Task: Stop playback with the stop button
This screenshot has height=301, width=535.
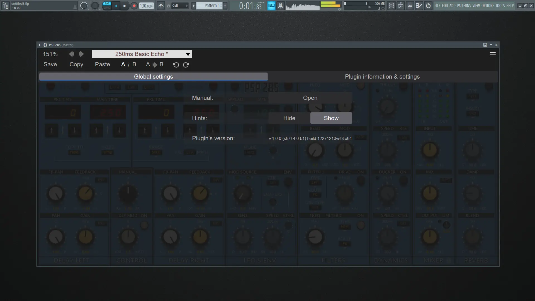Action: [125, 6]
